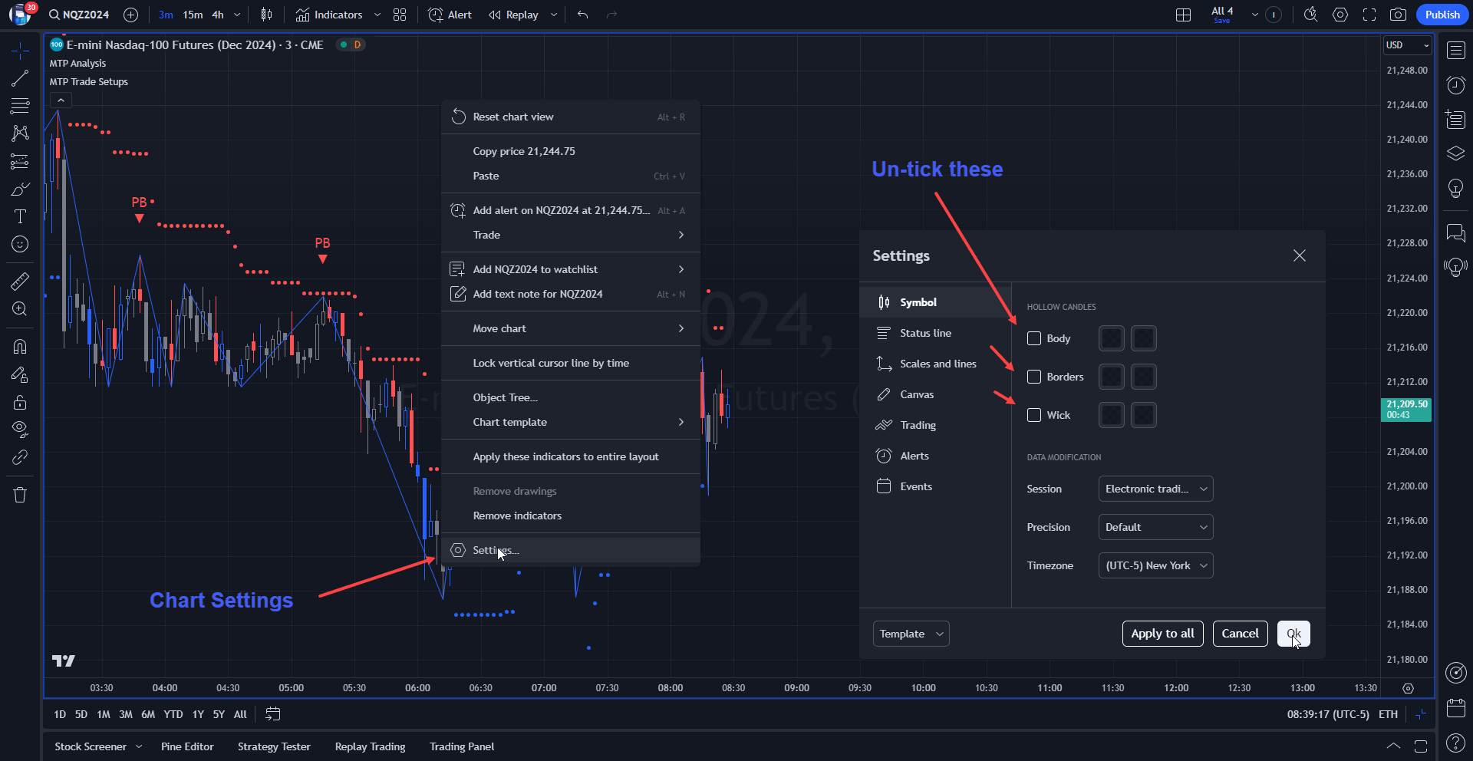This screenshot has width=1473, height=761.
Task: Expand the Template dropdown in Settings dialog
Action: [x=911, y=634]
